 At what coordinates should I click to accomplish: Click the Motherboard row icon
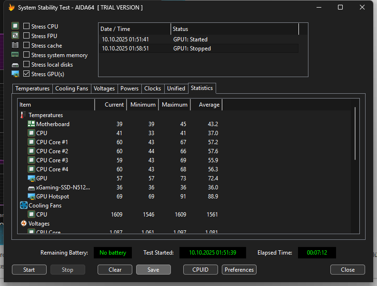pyautogui.click(x=31, y=124)
